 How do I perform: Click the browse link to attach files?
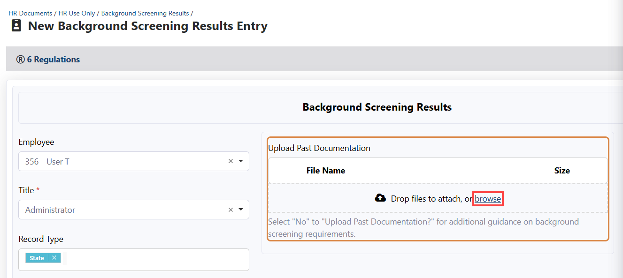(488, 199)
